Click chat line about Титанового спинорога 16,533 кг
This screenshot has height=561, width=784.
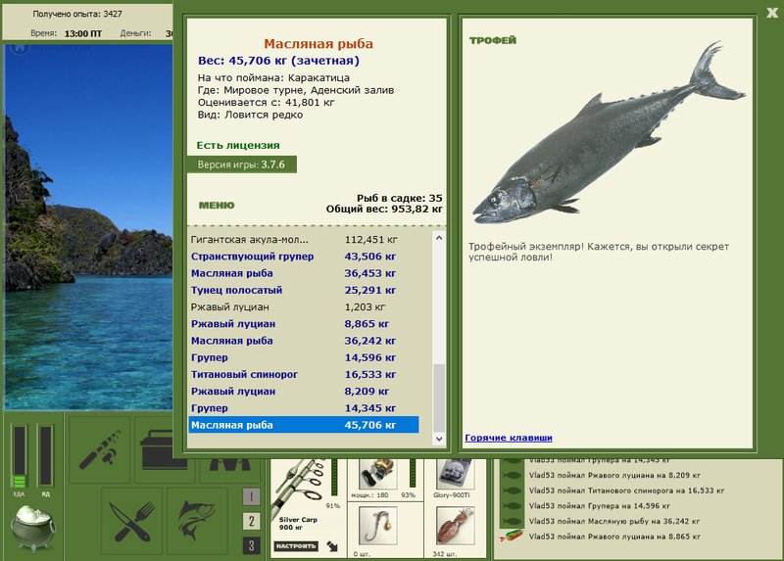626,491
